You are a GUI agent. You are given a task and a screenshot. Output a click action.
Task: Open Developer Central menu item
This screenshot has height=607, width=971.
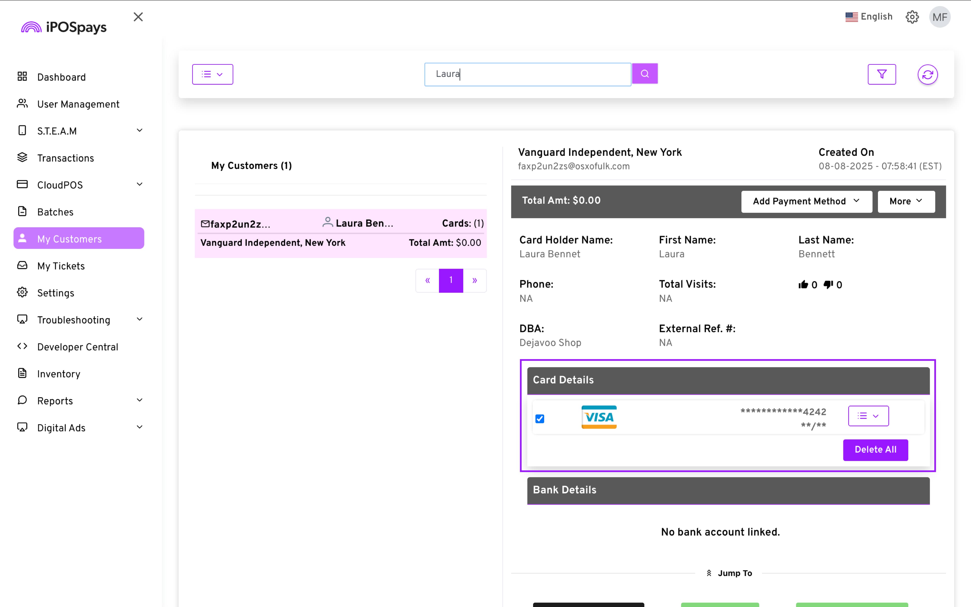(77, 347)
